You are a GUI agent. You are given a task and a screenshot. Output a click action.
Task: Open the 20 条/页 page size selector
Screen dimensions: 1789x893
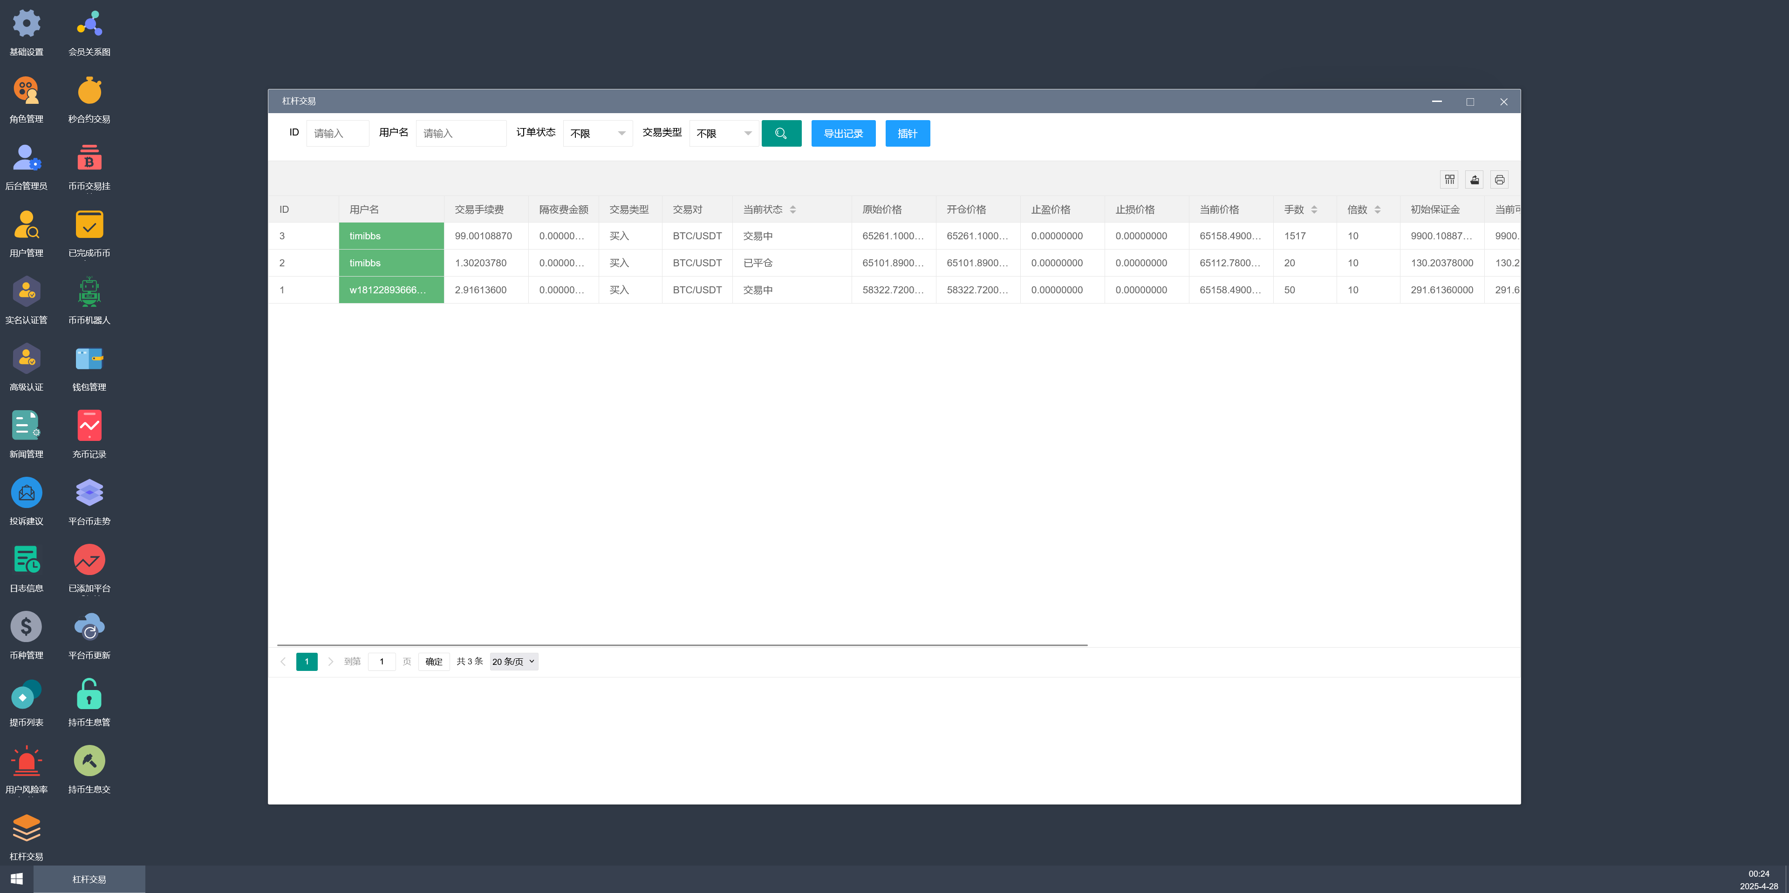[x=514, y=661]
